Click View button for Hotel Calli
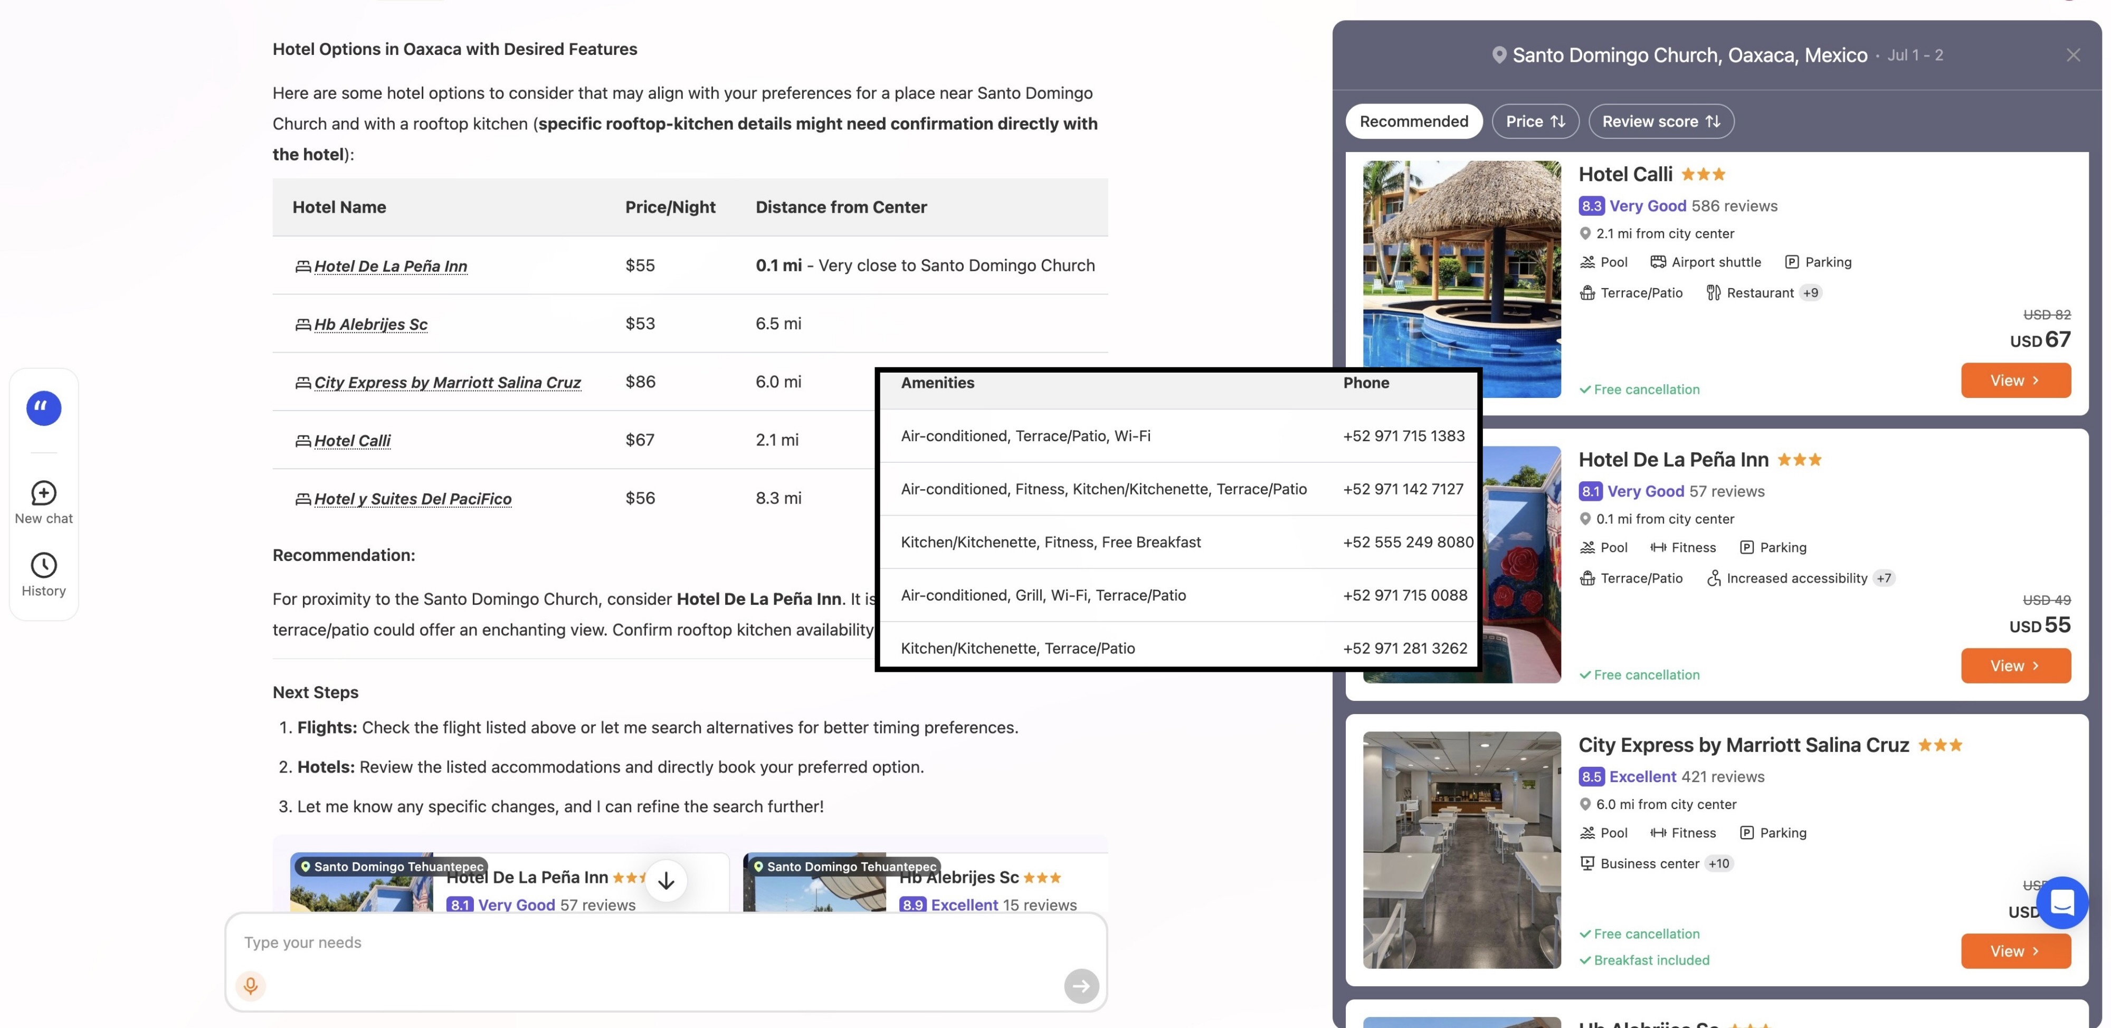 pos(2015,380)
